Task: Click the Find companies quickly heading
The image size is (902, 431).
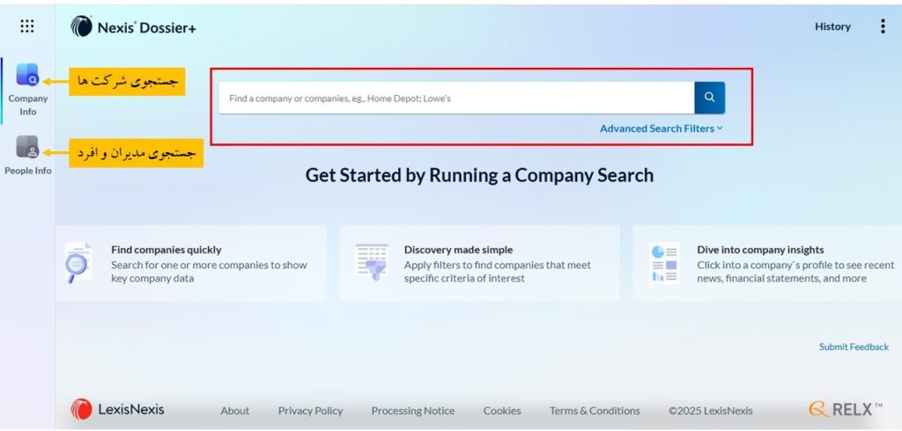Action: click(x=166, y=250)
